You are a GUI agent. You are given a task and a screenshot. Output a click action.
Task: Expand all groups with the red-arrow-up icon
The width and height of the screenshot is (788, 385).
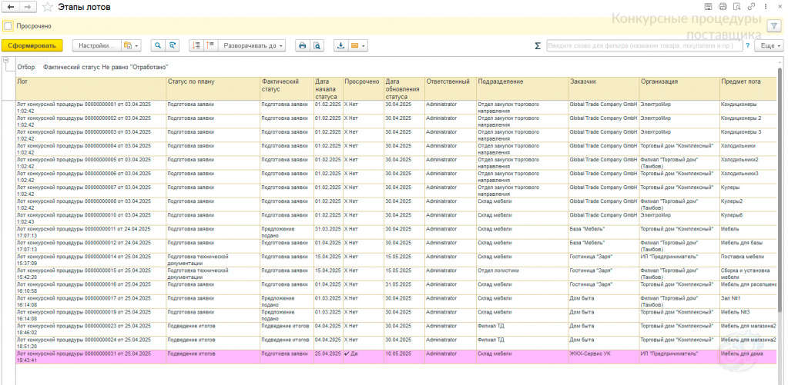click(210, 45)
